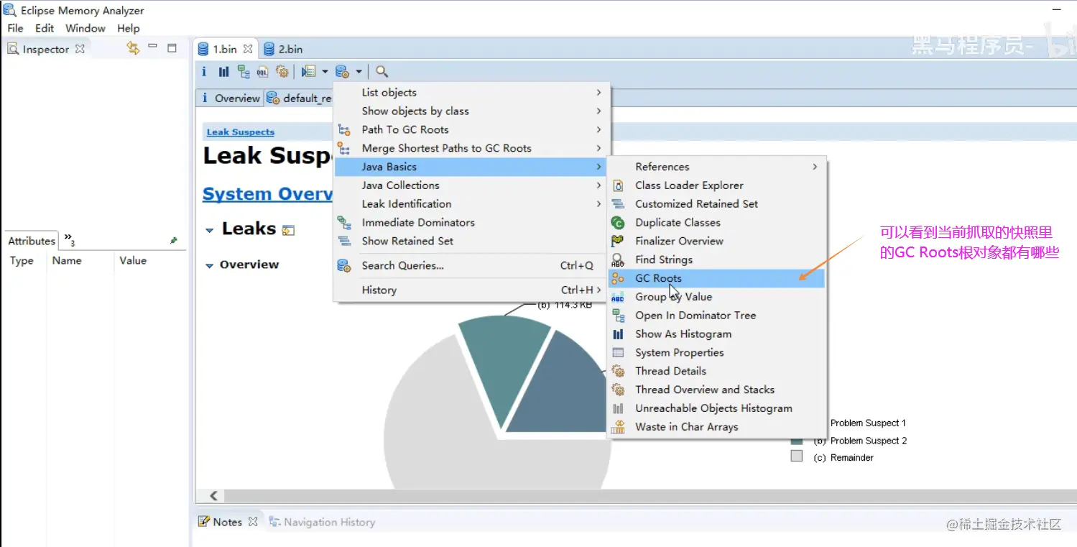This screenshot has height=547, width=1077.
Task: Expand the Leak Identification submenu arrow
Action: 599,204
